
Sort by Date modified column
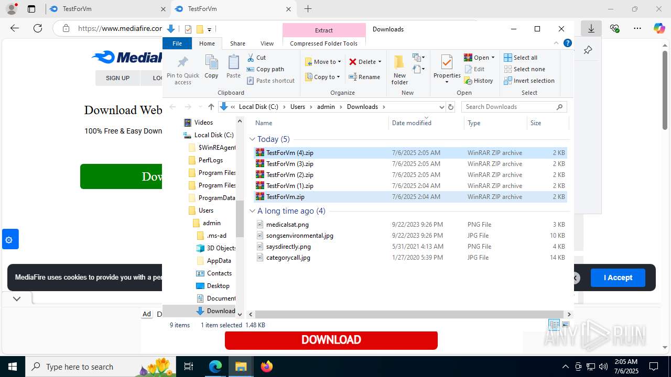tap(427, 123)
